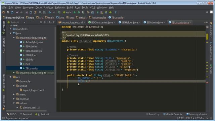Click the Attach debugger icon
This screenshot has height=121, width=215.
click(x=83, y=12)
